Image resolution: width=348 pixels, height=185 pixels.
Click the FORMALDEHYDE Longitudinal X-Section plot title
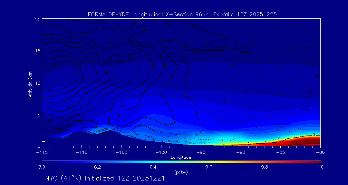coord(182,14)
